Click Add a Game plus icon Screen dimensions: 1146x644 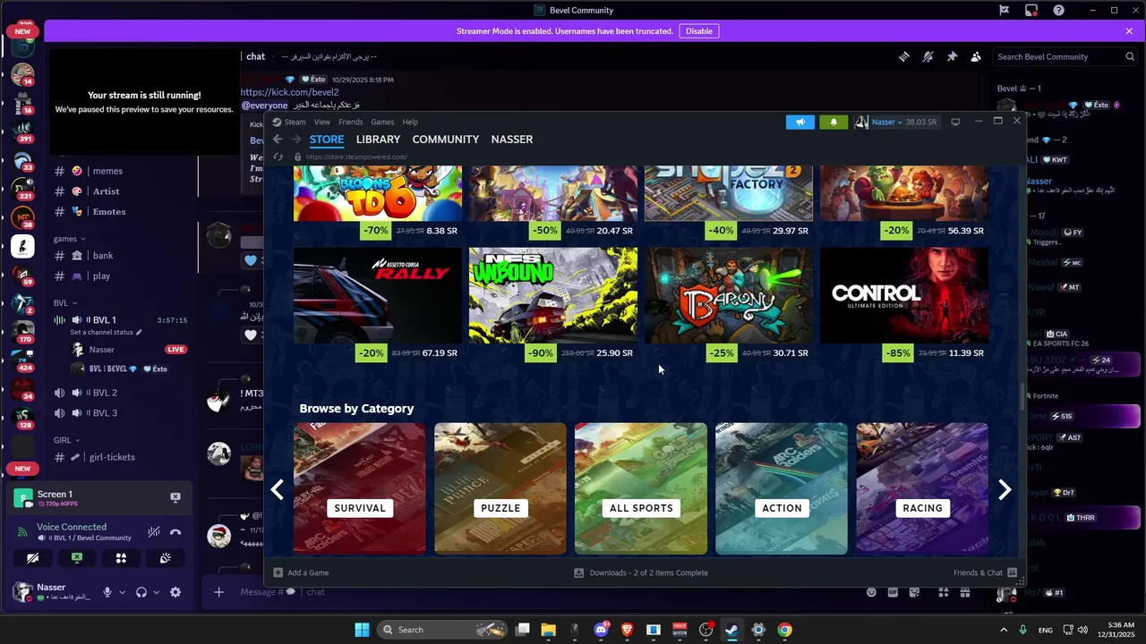(x=278, y=572)
